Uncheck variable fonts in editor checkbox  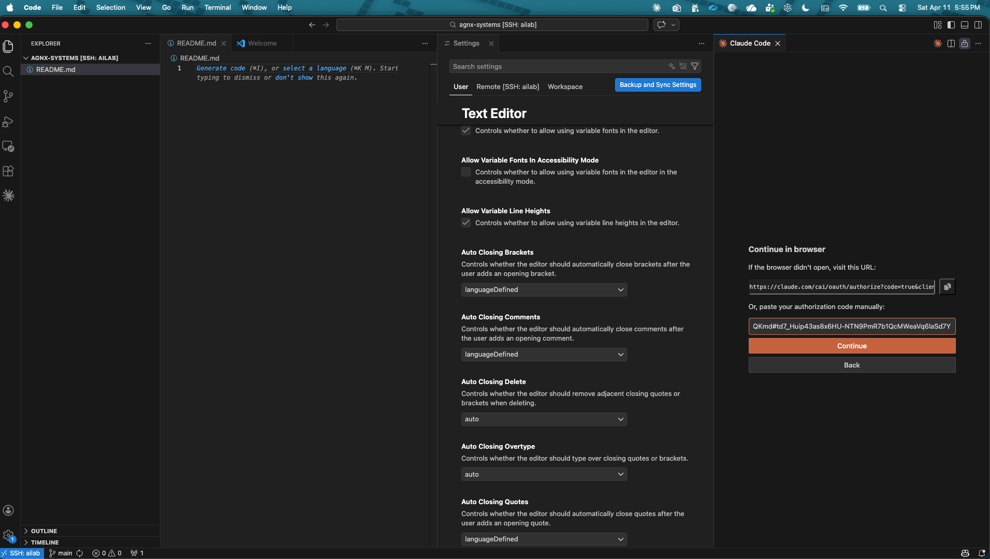tap(466, 131)
